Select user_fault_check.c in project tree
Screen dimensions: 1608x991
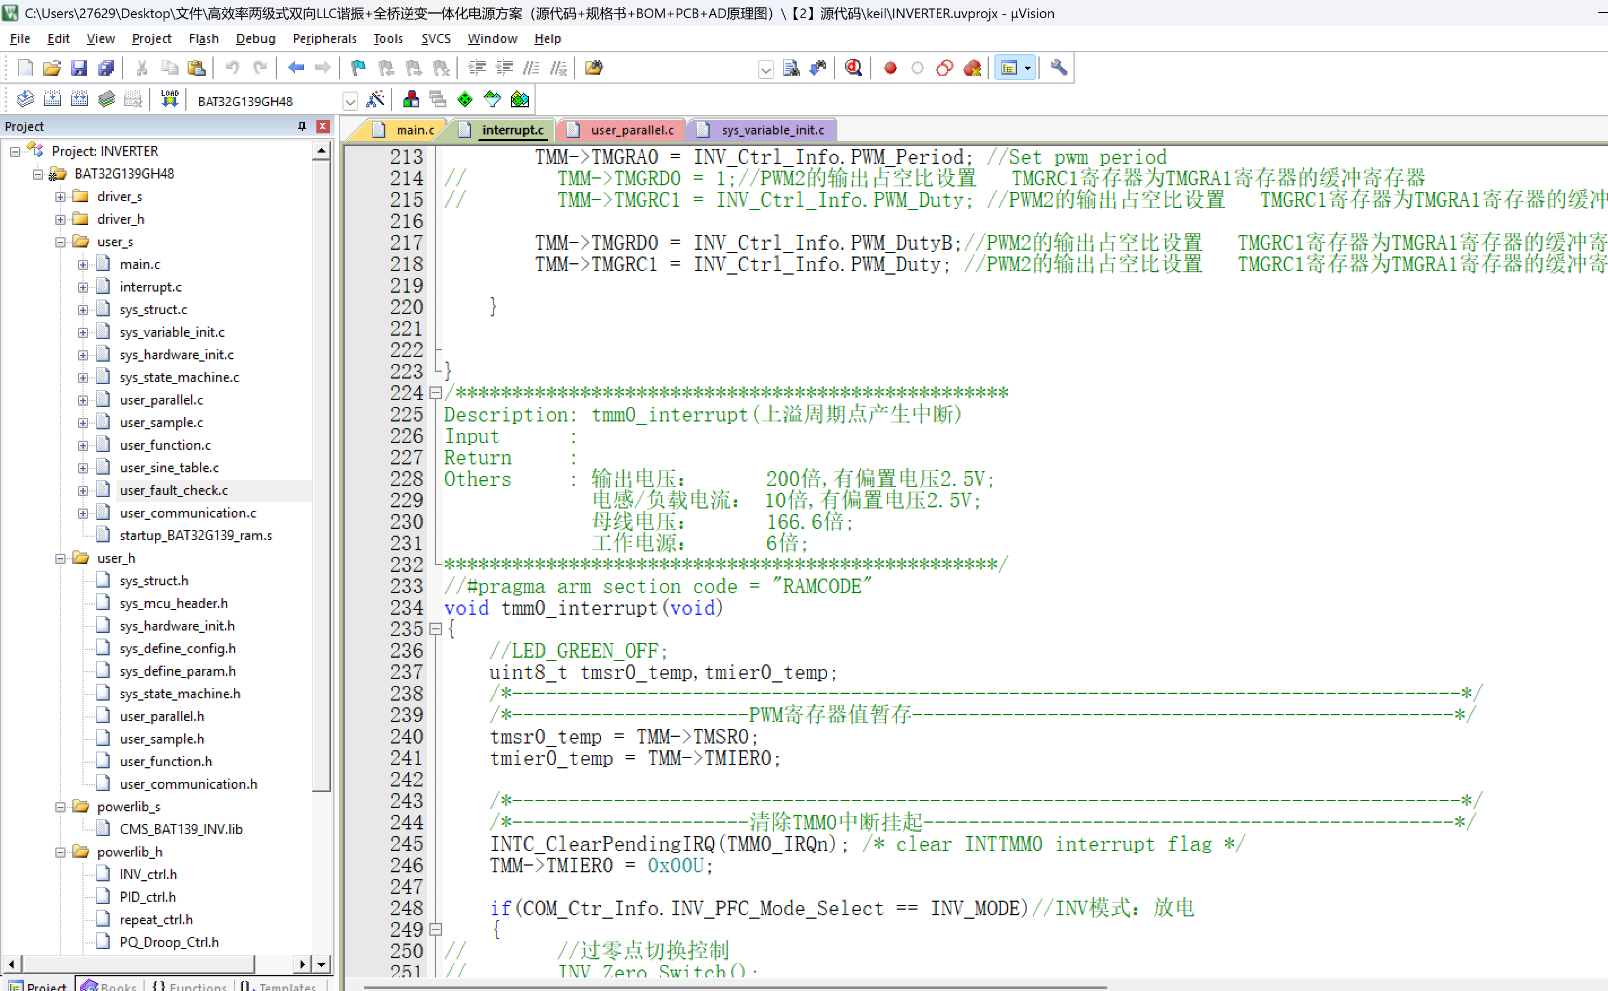click(x=173, y=490)
